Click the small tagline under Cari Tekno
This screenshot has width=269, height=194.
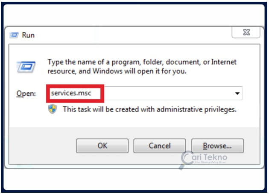(210, 162)
